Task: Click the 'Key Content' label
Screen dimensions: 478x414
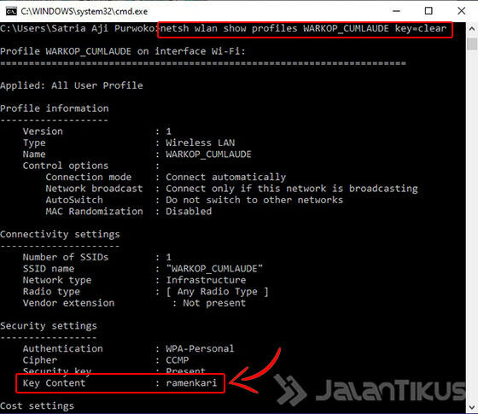Action: [55, 383]
